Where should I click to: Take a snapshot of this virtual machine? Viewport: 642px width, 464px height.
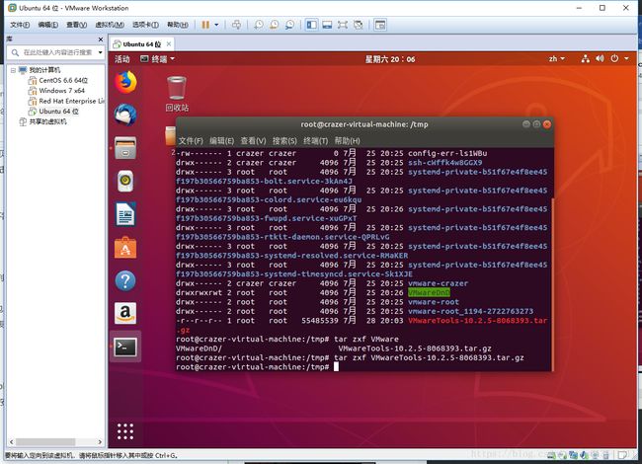(x=259, y=25)
